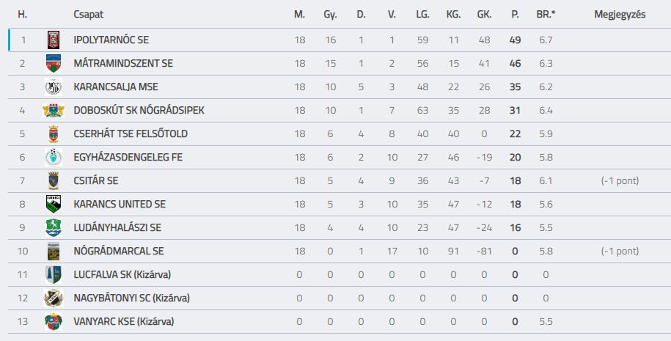671x341 pixels.
Task: Click the BR.* column header
Action: [x=546, y=15]
